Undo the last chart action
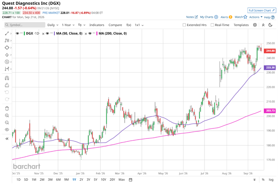 [7, 92]
